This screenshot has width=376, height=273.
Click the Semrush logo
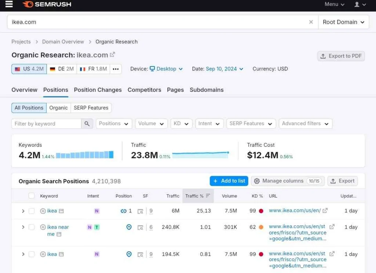(47, 4)
